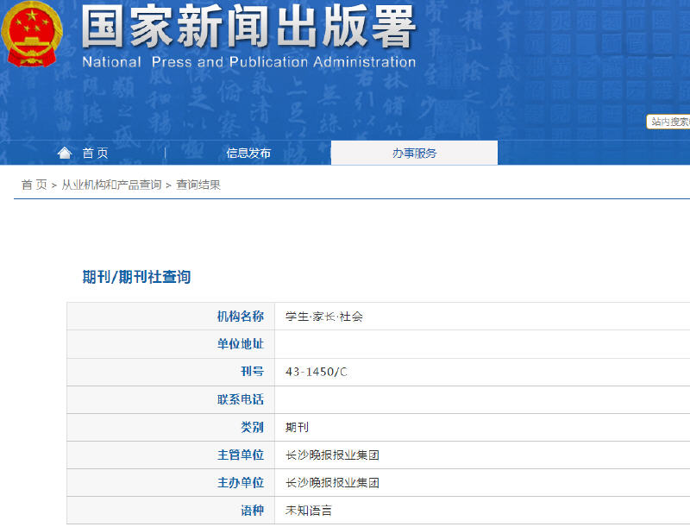Click 查询结果 in the breadcrumb

(x=198, y=185)
